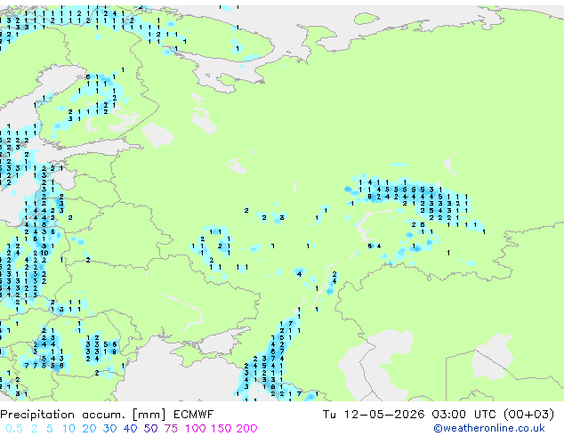Click the 'Precipitation accum. [mm] ECMWF' title
564x436 pixels.
click(x=107, y=415)
